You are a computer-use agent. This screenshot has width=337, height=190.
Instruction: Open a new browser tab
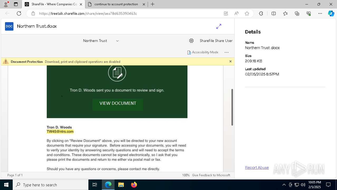click(x=153, y=4)
